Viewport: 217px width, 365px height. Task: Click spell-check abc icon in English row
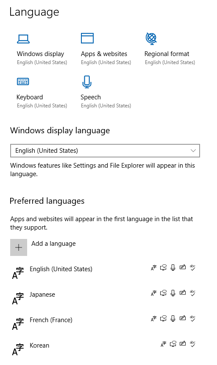pyautogui.click(x=192, y=267)
